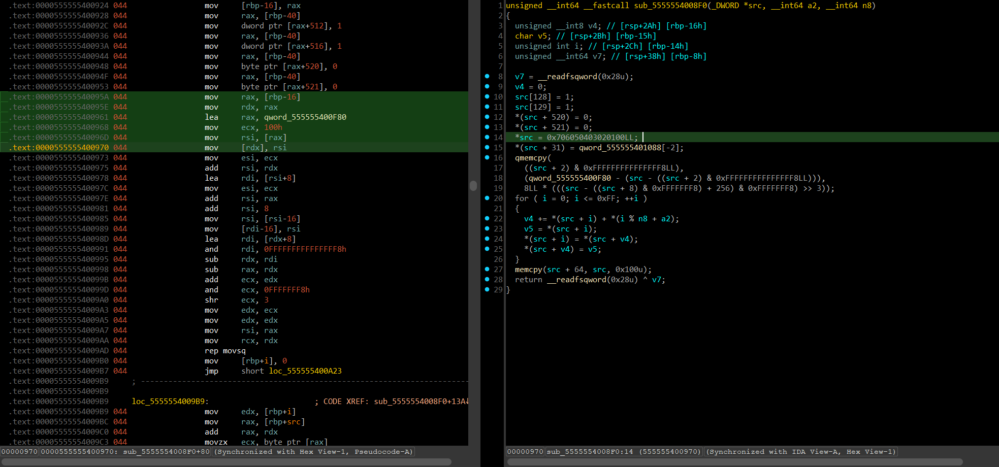
Task: Click the left status bar offset 00000970
Action: click(20, 452)
